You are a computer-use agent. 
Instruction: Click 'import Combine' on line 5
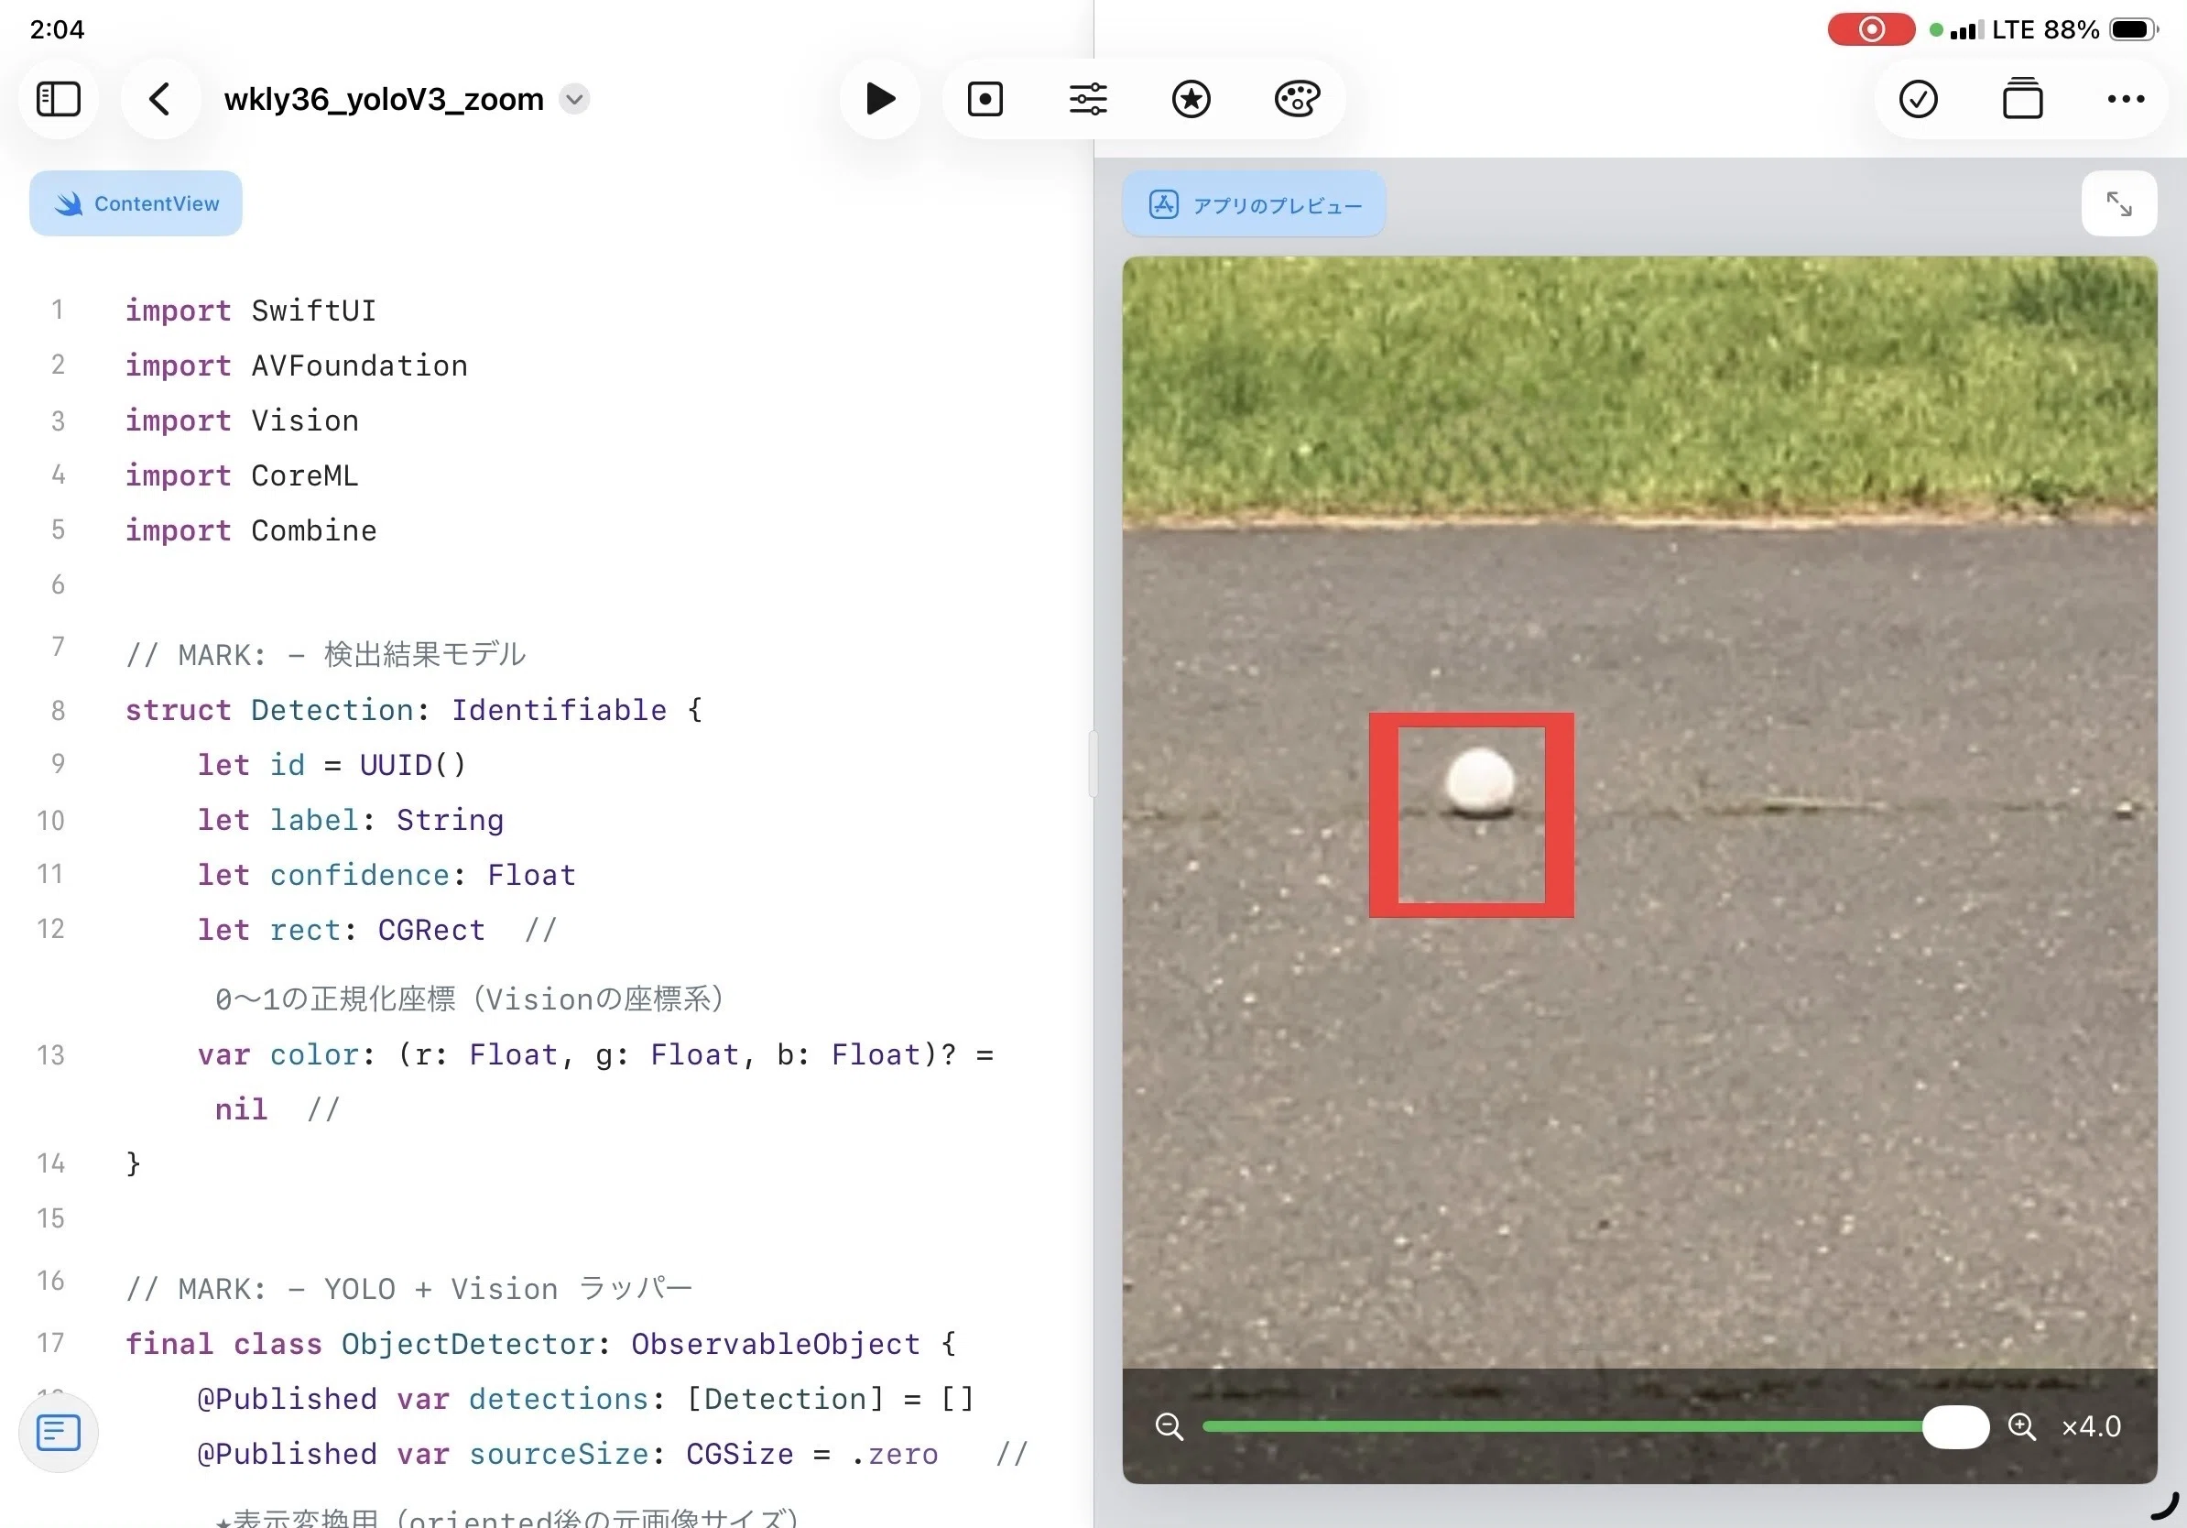click(x=251, y=530)
